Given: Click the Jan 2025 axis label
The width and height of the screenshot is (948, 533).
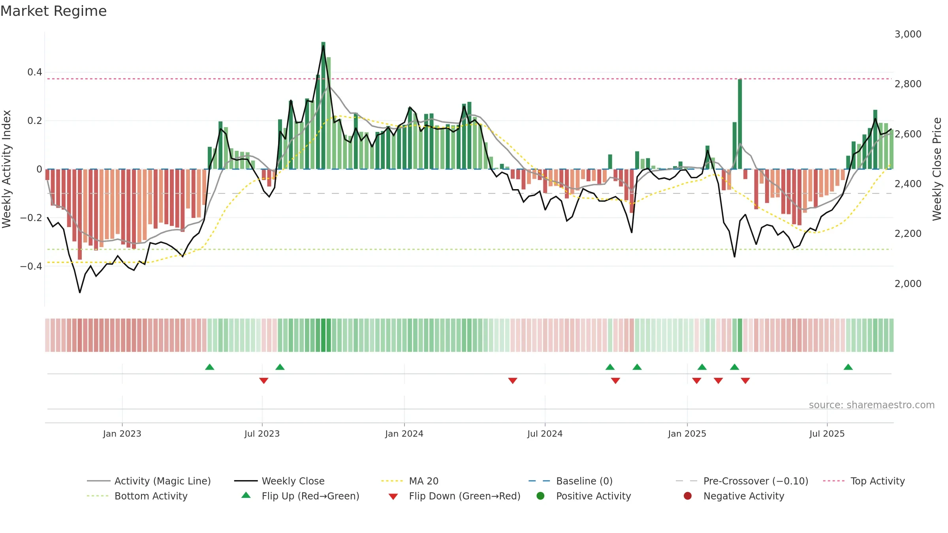Looking at the screenshot, I should click(x=687, y=434).
